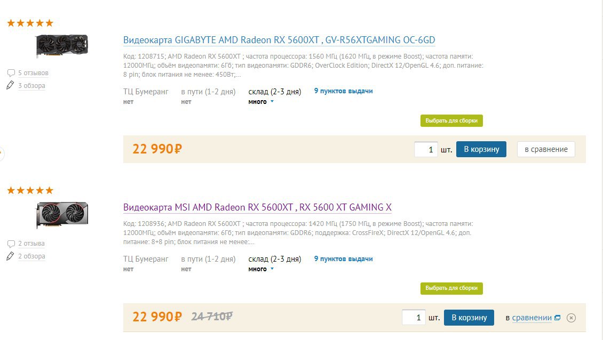The width and height of the screenshot is (603, 340).
Task: Add MSI card to cart
Action: 469,318
